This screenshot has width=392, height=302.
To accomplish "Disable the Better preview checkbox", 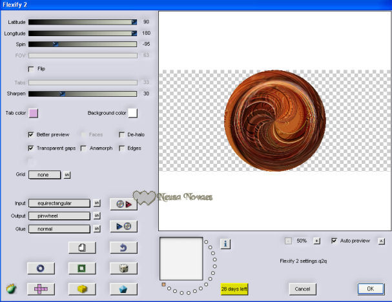I will [x=31, y=135].
